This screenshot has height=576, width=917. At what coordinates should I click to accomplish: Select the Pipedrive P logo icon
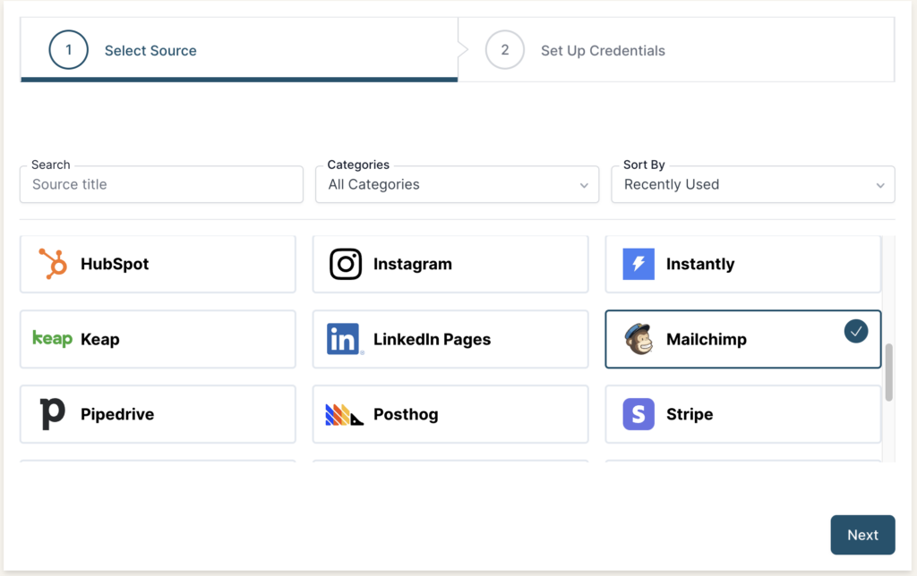pos(53,414)
